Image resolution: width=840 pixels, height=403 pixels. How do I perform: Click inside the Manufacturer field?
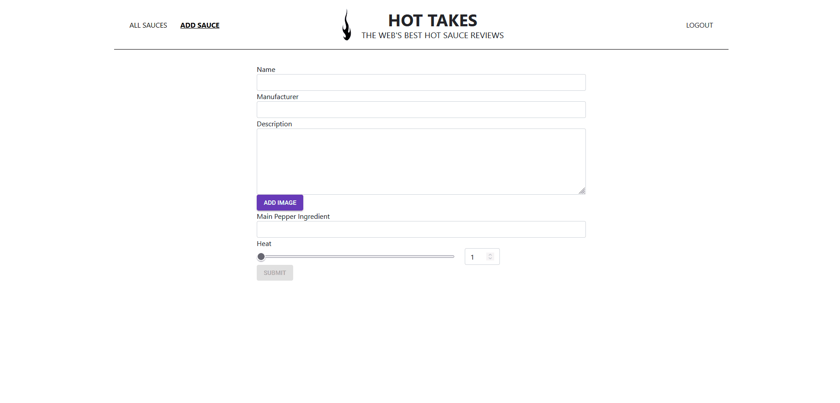420,110
